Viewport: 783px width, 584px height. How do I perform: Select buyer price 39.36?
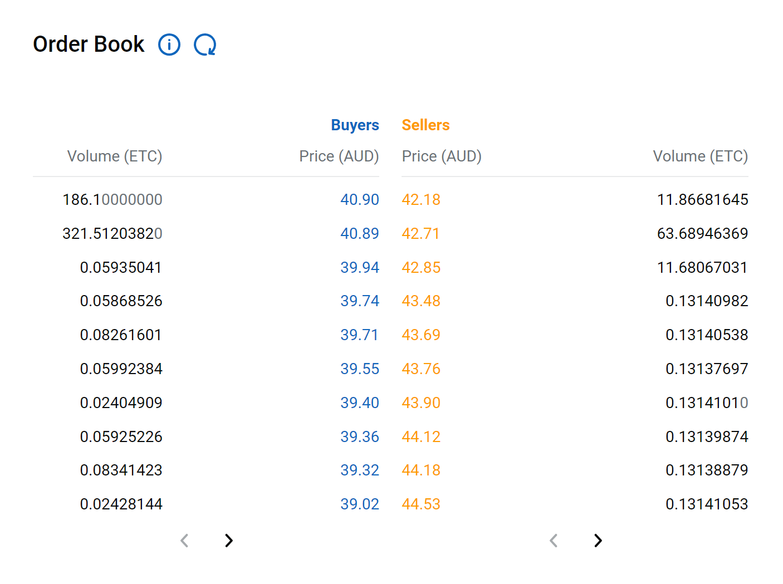point(360,436)
